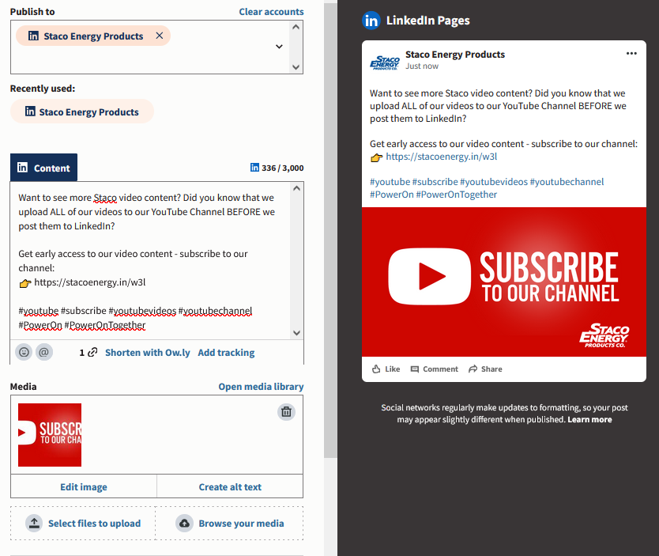
Task: Click Browse your media
Action: [x=229, y=524]
